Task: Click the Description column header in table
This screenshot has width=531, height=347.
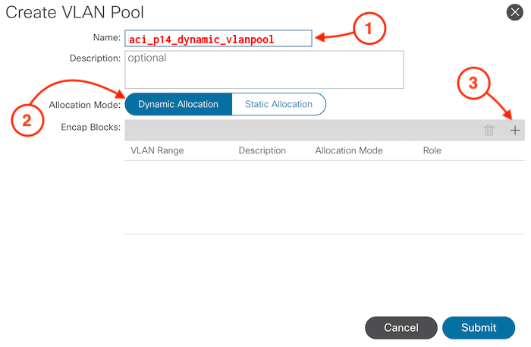Action: (x=262, y=150)
